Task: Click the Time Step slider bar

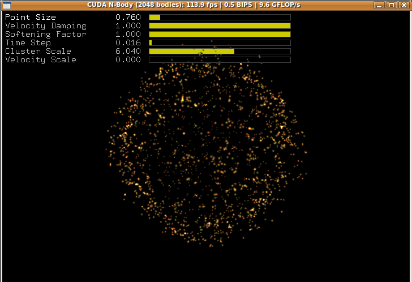Action: tap(220, 43)
